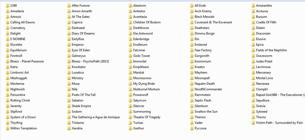
Task: Click the folder icon for Muse
Action: tap(69, 84)
